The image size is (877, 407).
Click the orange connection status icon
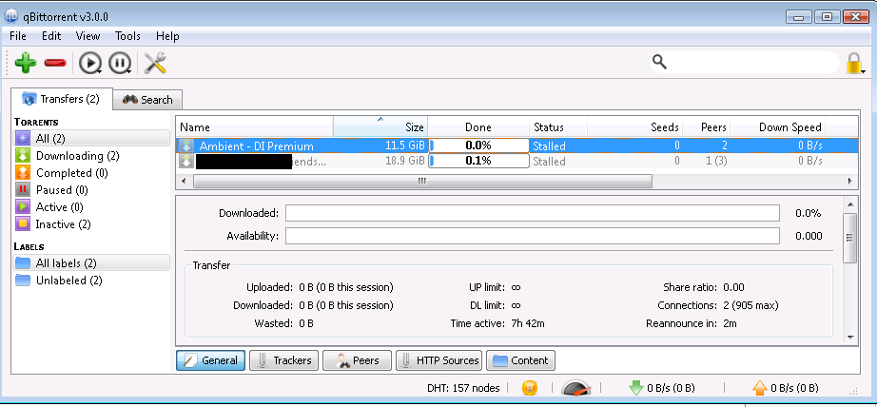pos(529,387)
